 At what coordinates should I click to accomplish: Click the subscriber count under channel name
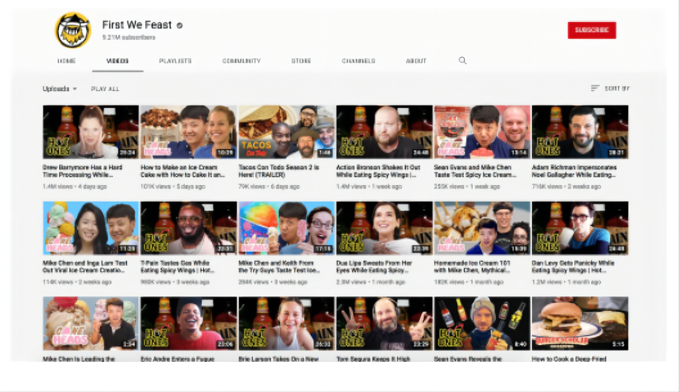(x=129, y=38)
